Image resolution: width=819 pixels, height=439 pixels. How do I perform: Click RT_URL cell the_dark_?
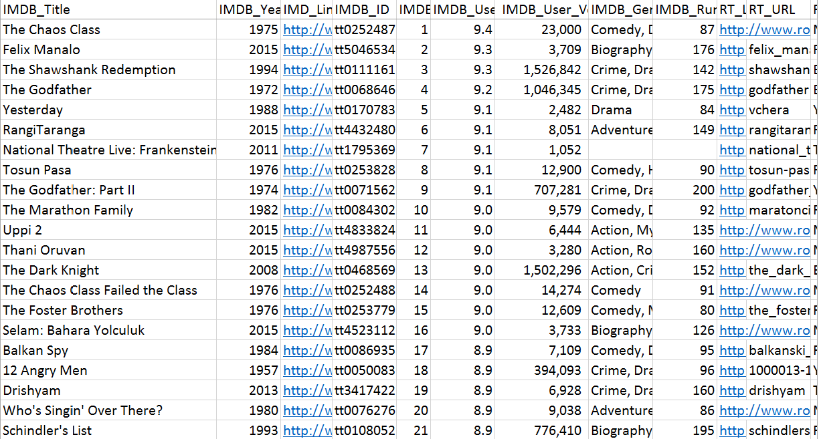pos(779,270)
